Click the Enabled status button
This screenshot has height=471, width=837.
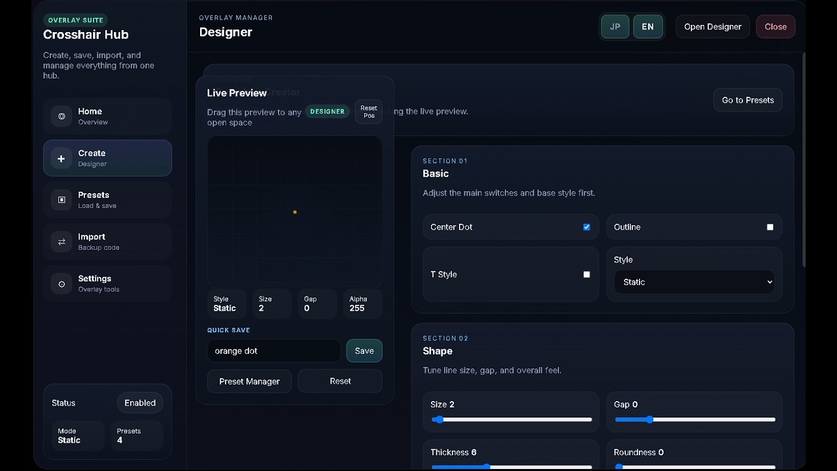(140, 403)
